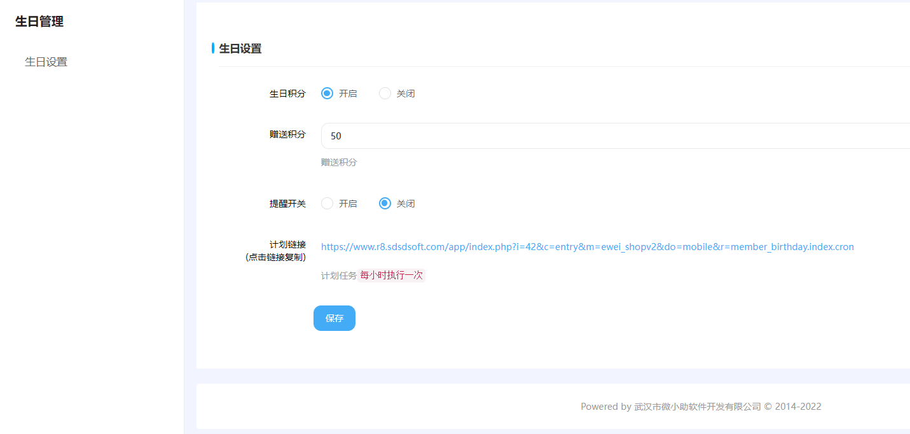
Task: Click the 生日设置 section header
Action: [x=240, y=48]
